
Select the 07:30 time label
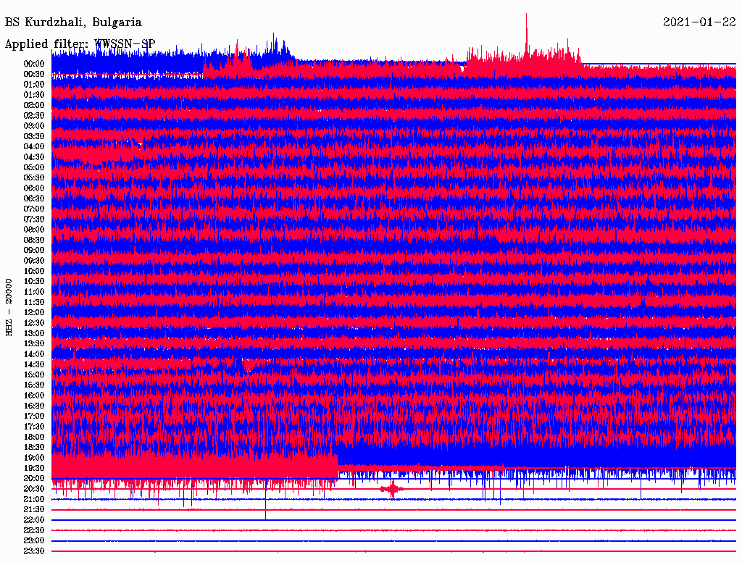[34, 219]
